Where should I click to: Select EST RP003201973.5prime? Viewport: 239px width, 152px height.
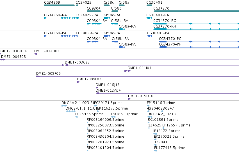tap(88, 145)
